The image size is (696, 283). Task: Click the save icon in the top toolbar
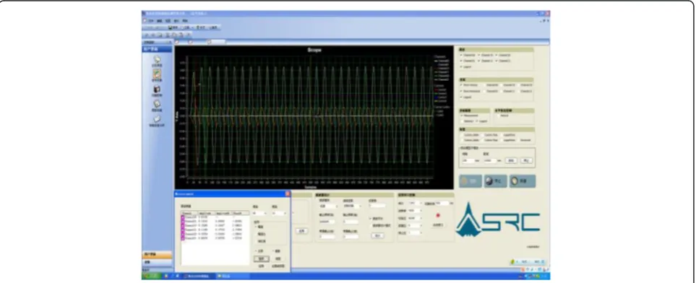(170, 27)
